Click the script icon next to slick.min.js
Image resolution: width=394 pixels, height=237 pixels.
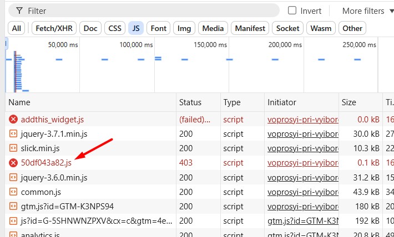[13, 148]
